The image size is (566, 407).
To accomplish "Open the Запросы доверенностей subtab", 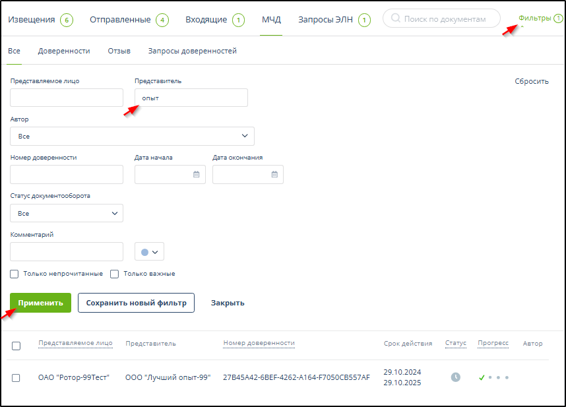I will pyautogui.click(x=192, y=51).
